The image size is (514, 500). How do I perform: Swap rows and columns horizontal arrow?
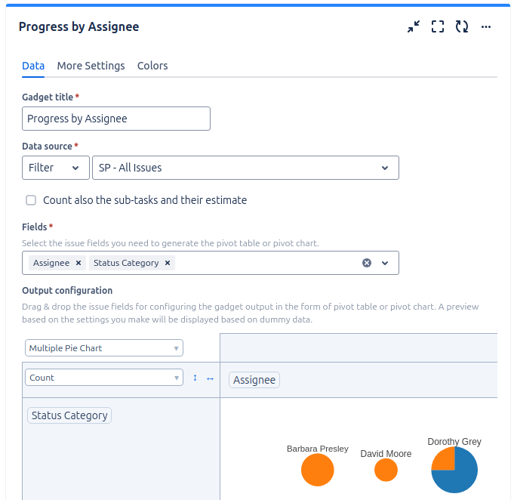coord(210,378)
